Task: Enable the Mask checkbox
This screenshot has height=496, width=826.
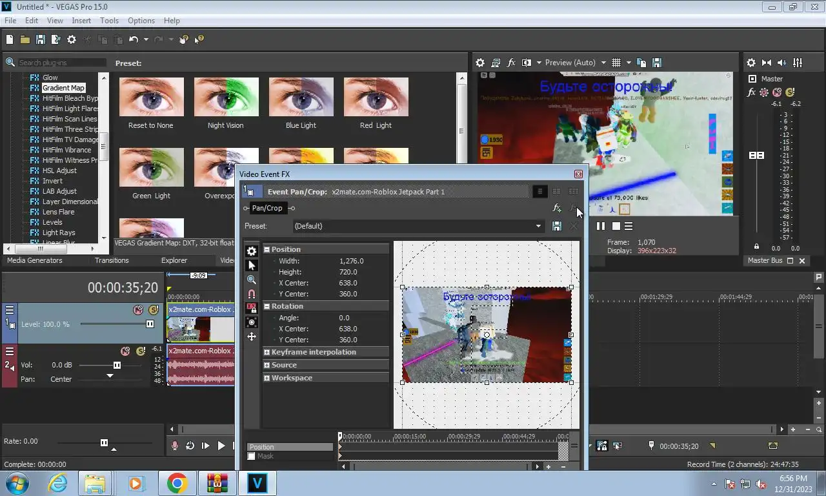Action: pyautogui.click(x=252, y=457)
